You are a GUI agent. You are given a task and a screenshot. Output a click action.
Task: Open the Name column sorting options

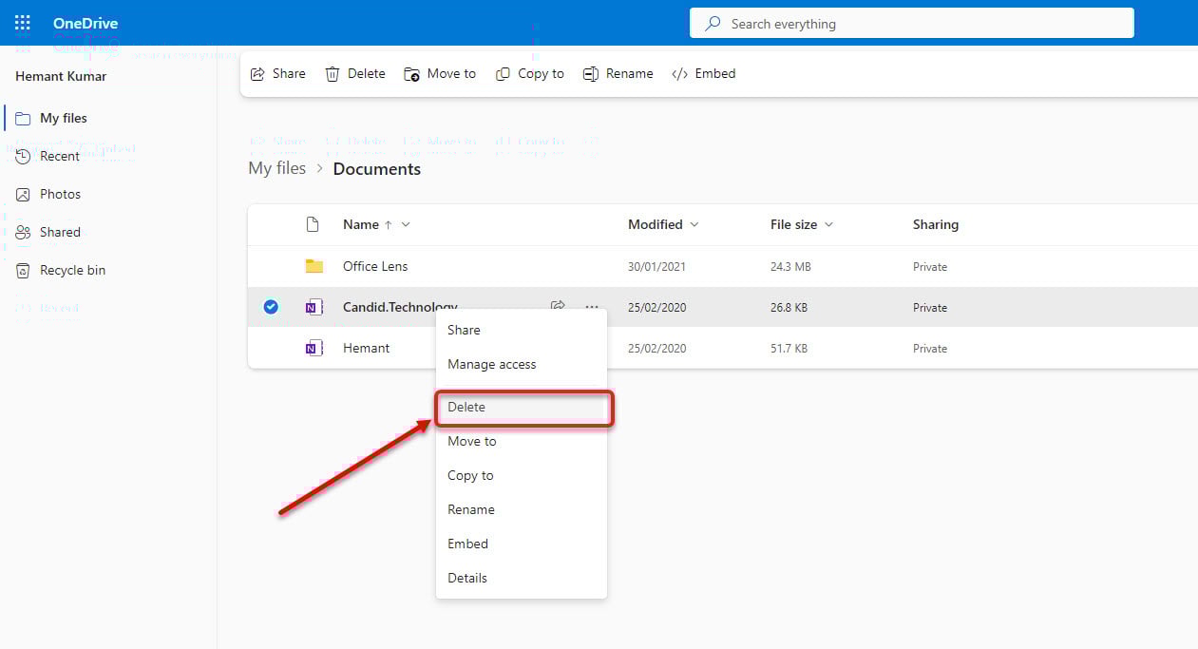point(404,224)
